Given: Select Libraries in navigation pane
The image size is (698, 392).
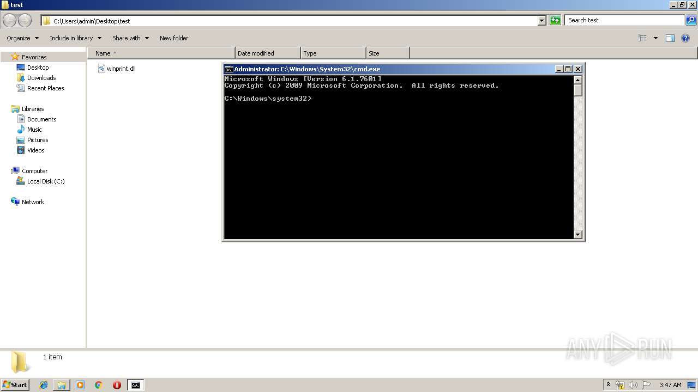Looking at the screenshot, I should (x=33, y=109).
